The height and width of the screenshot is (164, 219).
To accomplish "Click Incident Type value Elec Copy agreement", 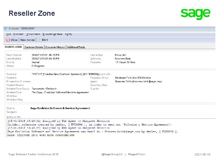I will 60,92.
